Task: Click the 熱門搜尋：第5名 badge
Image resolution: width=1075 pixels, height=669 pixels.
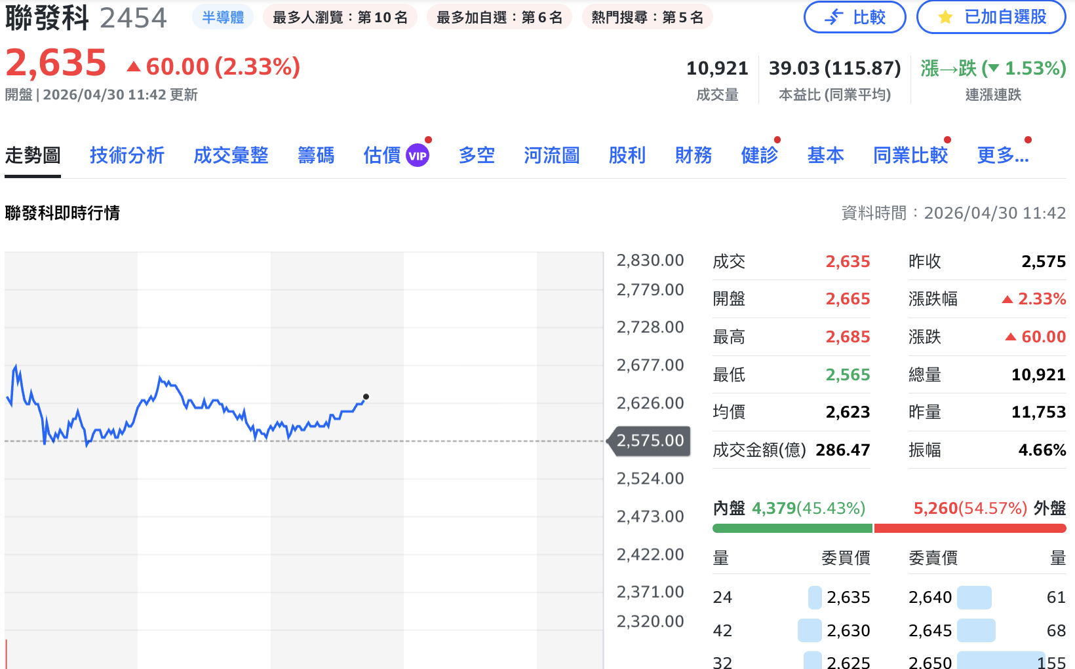Action: tap(647, 17)
